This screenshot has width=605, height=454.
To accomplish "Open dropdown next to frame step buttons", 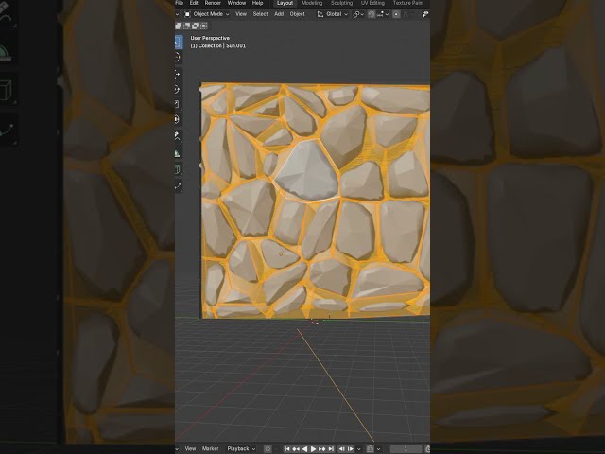I will (359, 449).
